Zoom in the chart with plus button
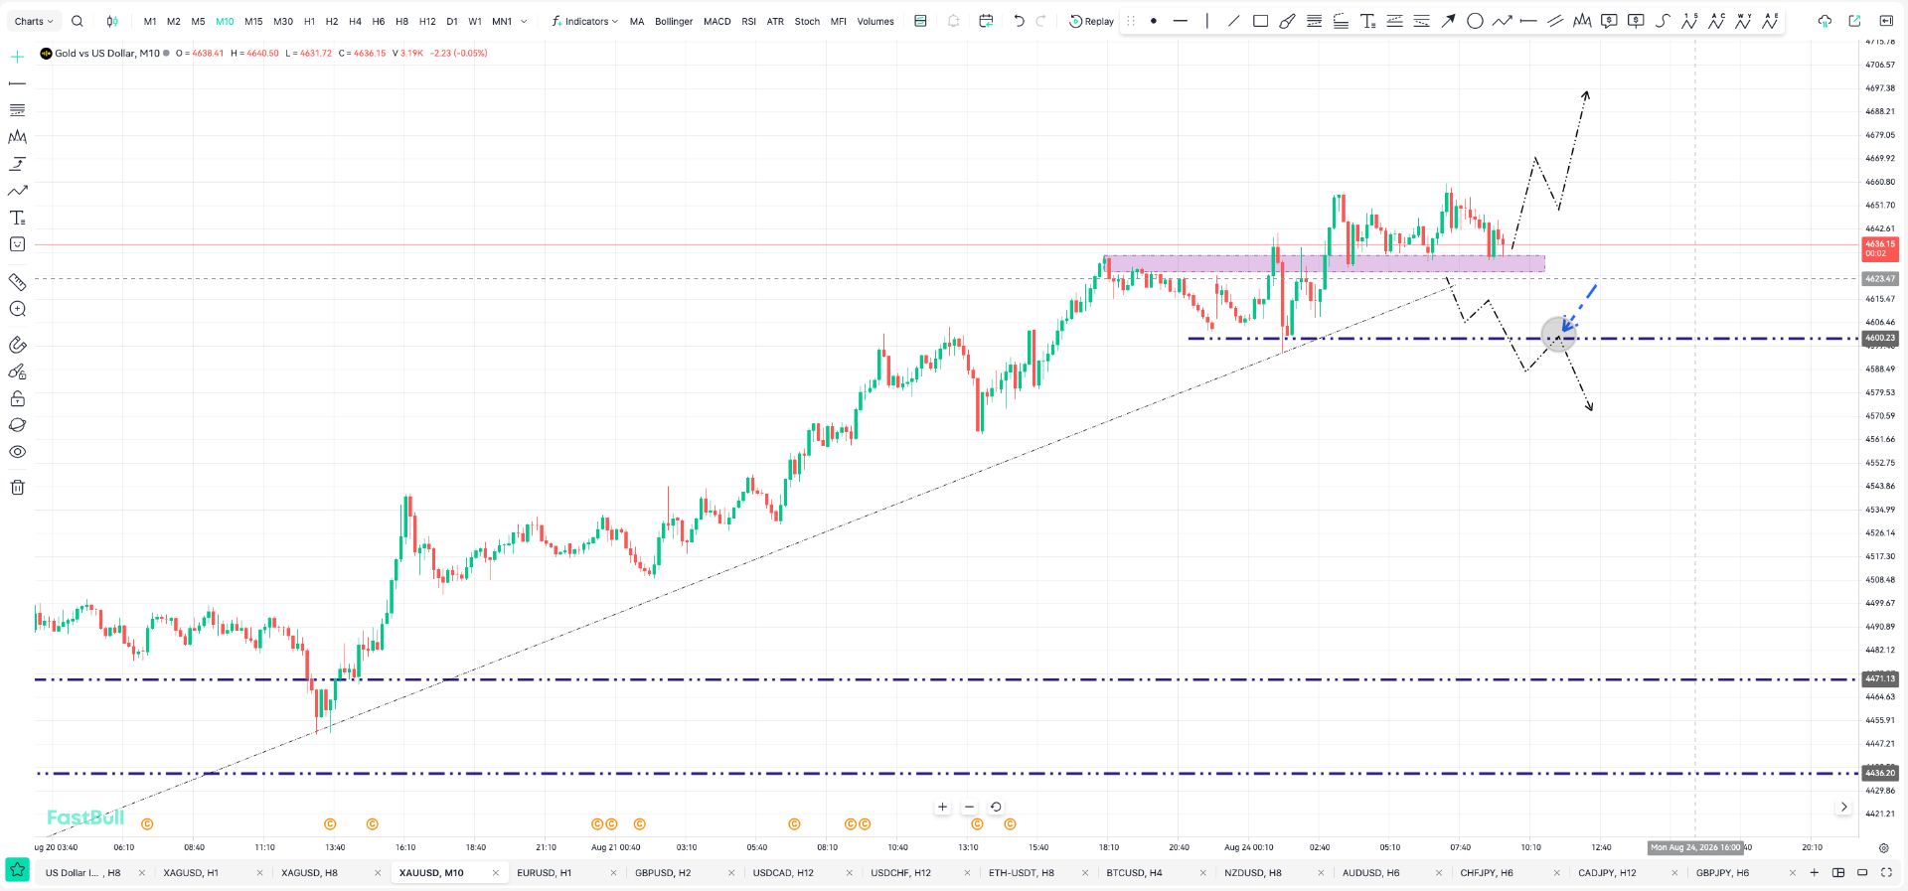The image size is (1908, 891). (942, 807)
